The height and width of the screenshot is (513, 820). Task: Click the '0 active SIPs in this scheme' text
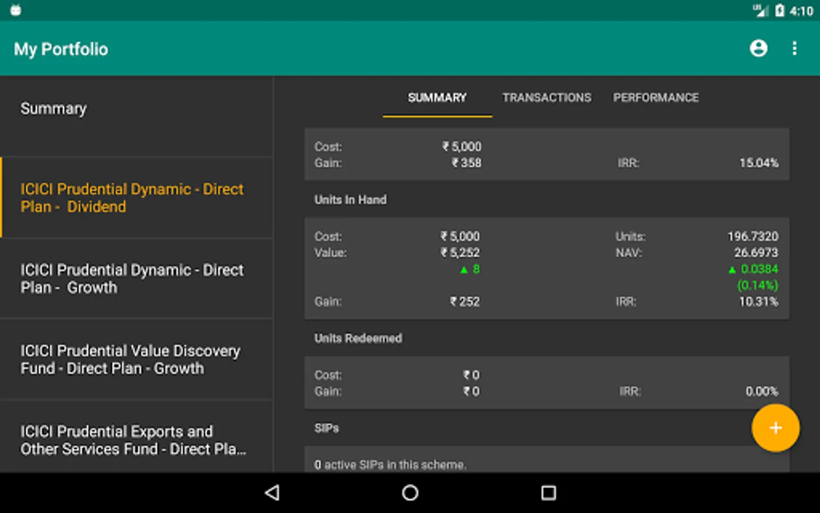[390, 465]
